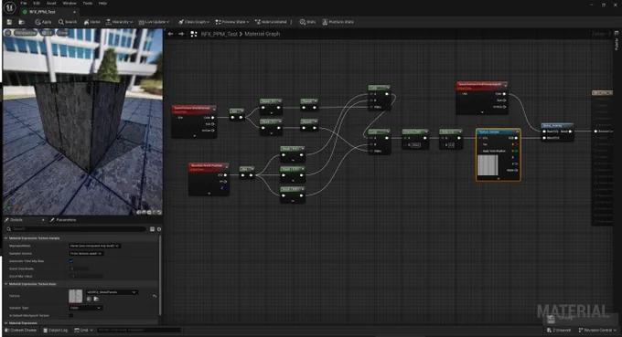Image resolution: width=622 pixels, height=337 pixels.
Task: Reset Texture property to default
Action: [155, 296]
